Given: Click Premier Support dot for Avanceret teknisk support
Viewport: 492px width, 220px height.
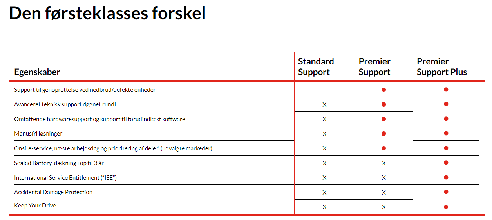Looking at the screenshot, I should [x=383, y=104].
